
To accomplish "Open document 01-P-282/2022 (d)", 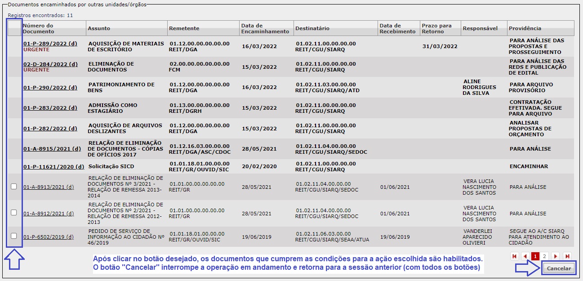I will click(50, 129).
